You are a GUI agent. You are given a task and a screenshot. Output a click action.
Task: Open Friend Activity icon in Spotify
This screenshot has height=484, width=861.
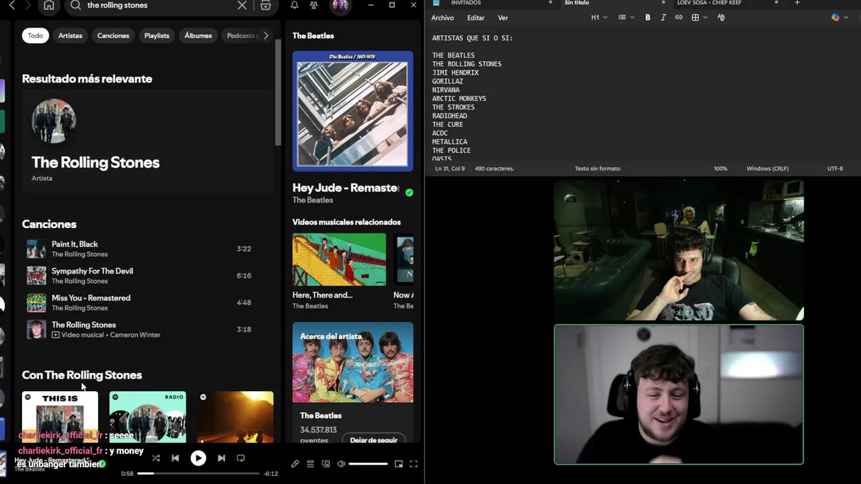314,5
